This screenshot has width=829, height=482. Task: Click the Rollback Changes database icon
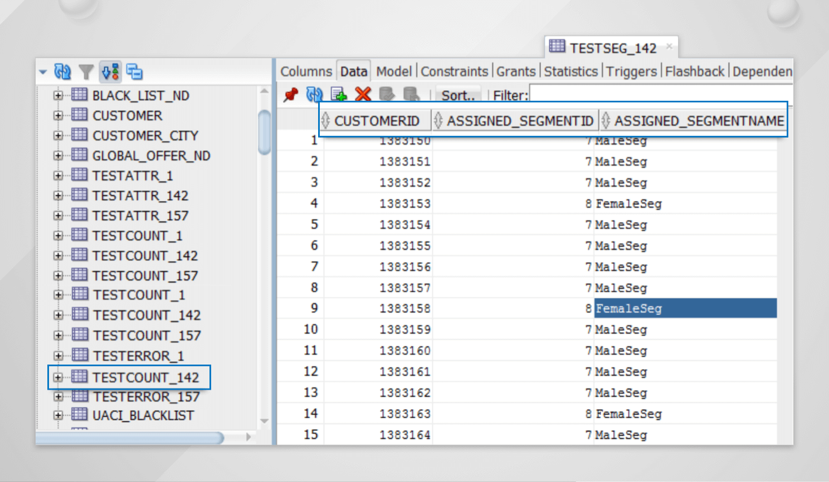(x=411, y=95)
